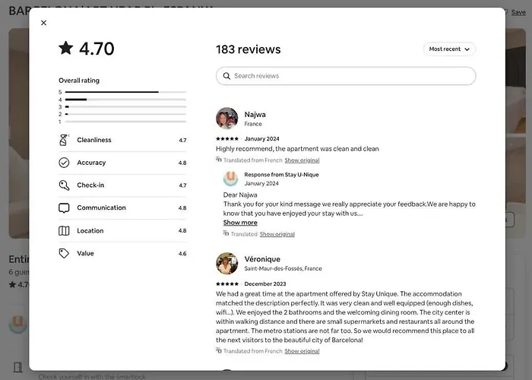This screenshot has height=380, width=532.
Task: Click the Cleanliness 4.7 score
Action: (182, 140)
